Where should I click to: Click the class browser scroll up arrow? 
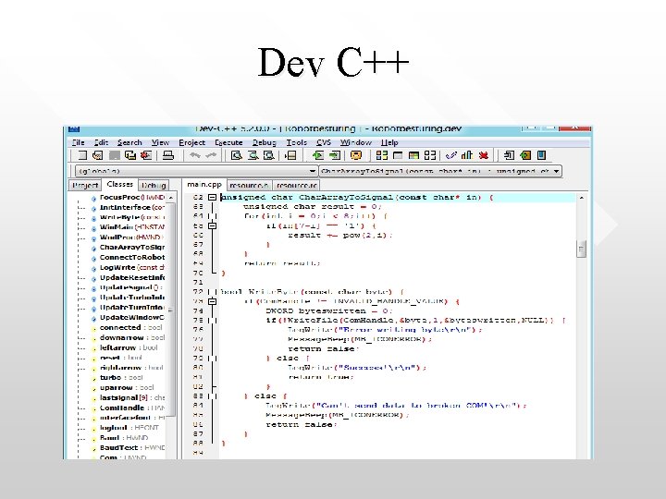[171, 198]
